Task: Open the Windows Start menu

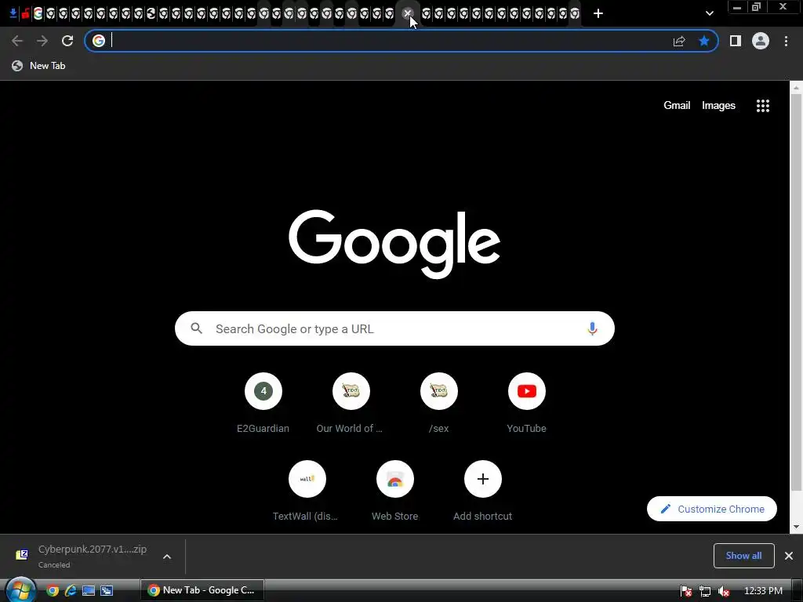Action: 20,590
